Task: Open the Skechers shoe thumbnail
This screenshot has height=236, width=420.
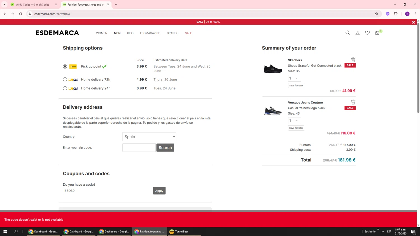Action: 273,69
